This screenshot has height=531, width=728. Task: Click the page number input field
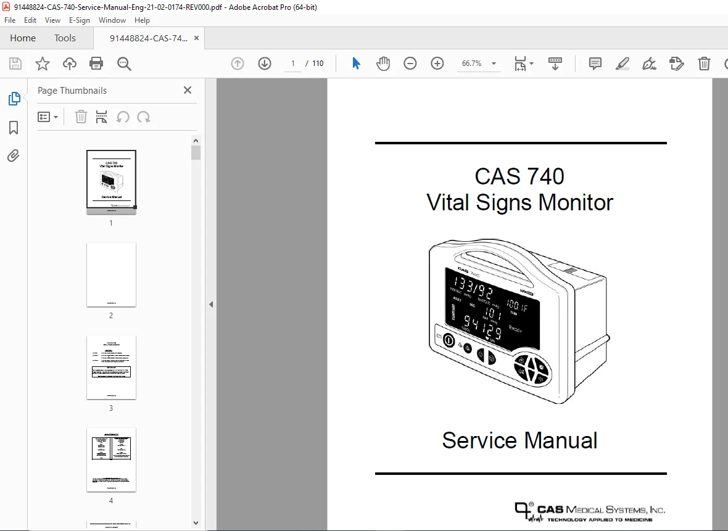[293, 64]
